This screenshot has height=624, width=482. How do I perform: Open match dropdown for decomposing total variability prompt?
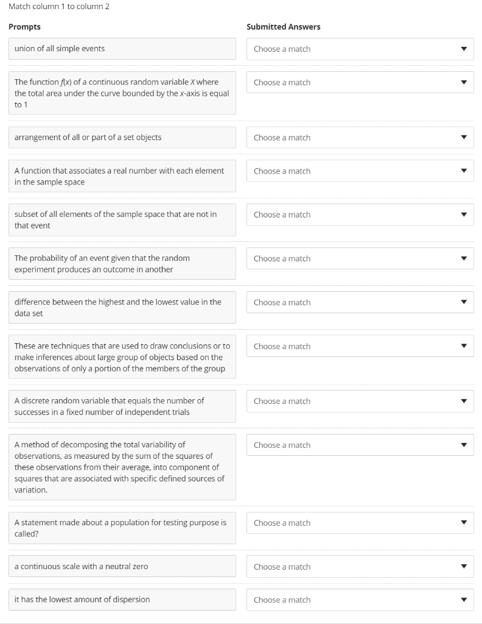coord(359,445)
